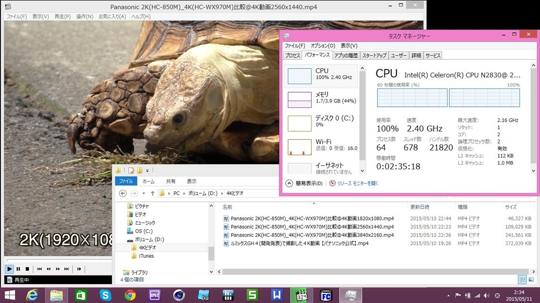Launch Google Chrome from the taskbar
Image resolution: width=540 pixels, height=303 pixels.
[130, 295]
